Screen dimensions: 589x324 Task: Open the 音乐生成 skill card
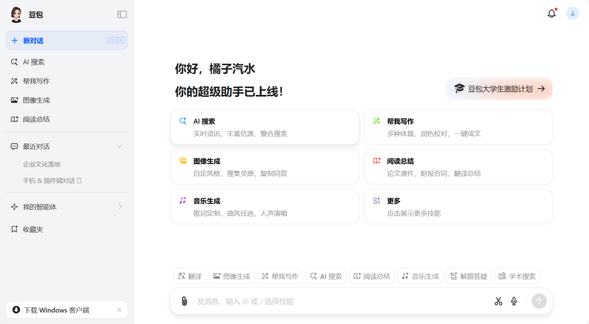click(x=265, y=207)
